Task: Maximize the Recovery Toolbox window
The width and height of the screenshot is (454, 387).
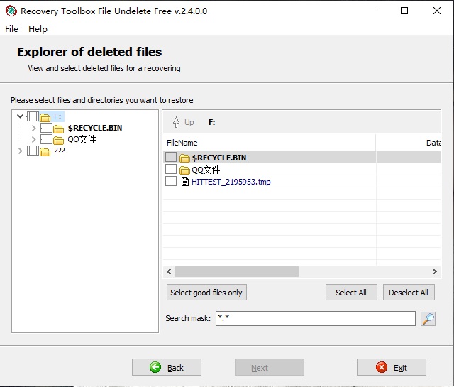Action: coord(404,11)
